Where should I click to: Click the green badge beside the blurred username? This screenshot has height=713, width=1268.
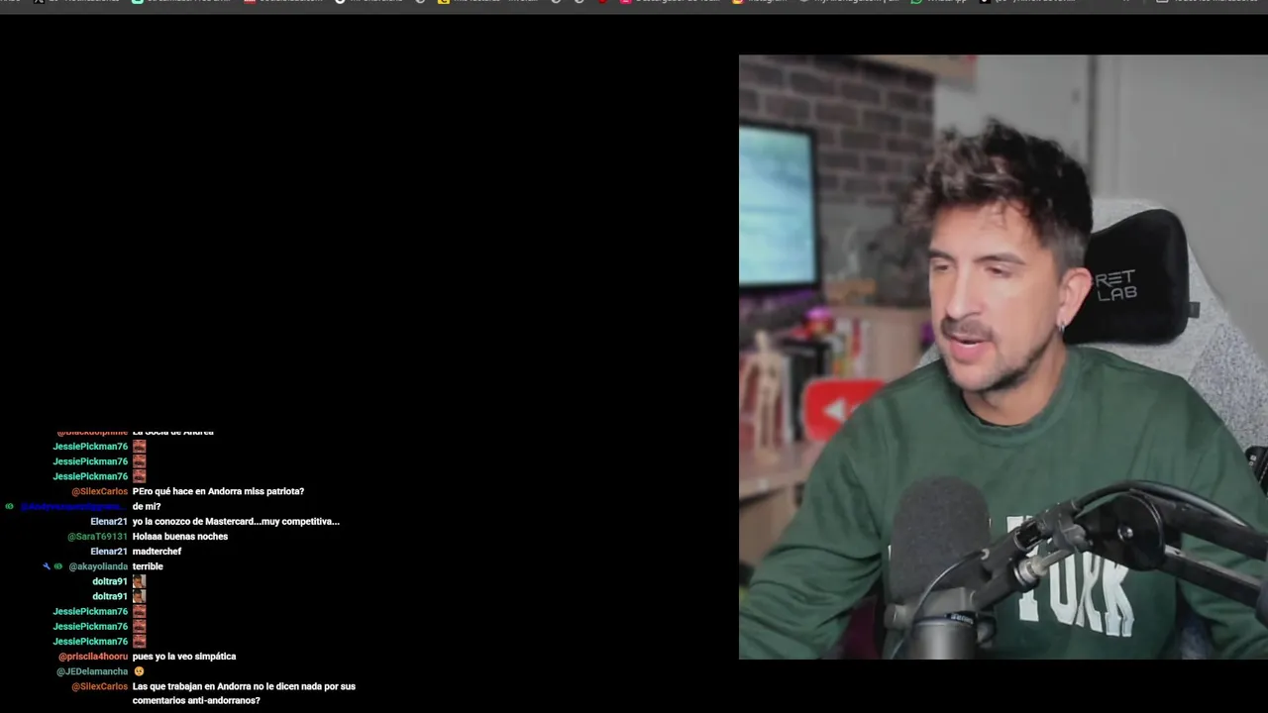pyautogui.click(x=10, y=506)
